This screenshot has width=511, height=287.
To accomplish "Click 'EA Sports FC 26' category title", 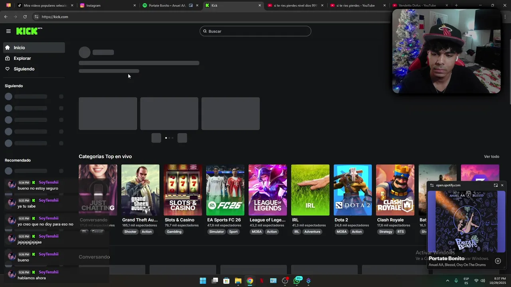I will pos(224,220).
